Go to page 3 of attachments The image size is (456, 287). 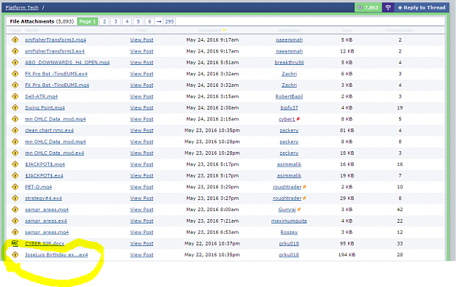[116, 21]
